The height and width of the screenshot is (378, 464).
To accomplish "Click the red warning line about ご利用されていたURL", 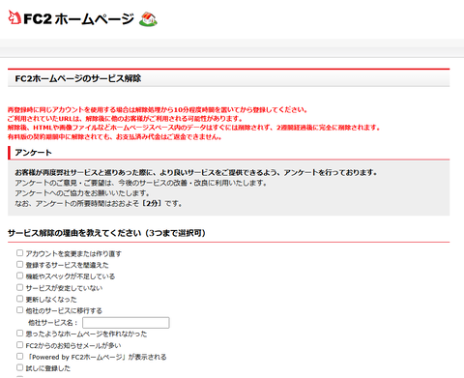I will pyautogui.click(x=125, y=119).
